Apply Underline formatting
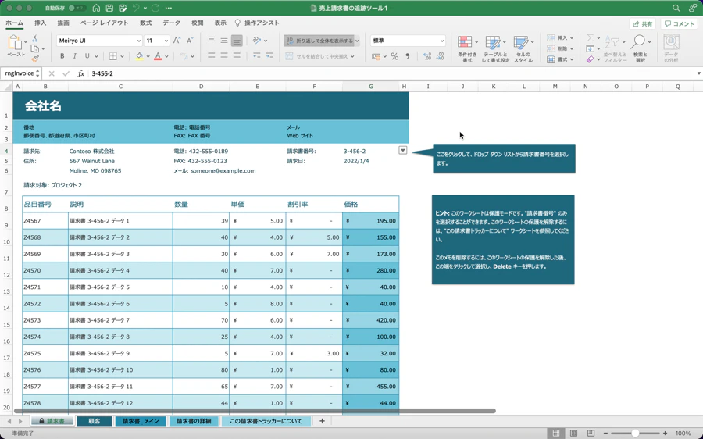703x439 pixels. coord(87,56)
